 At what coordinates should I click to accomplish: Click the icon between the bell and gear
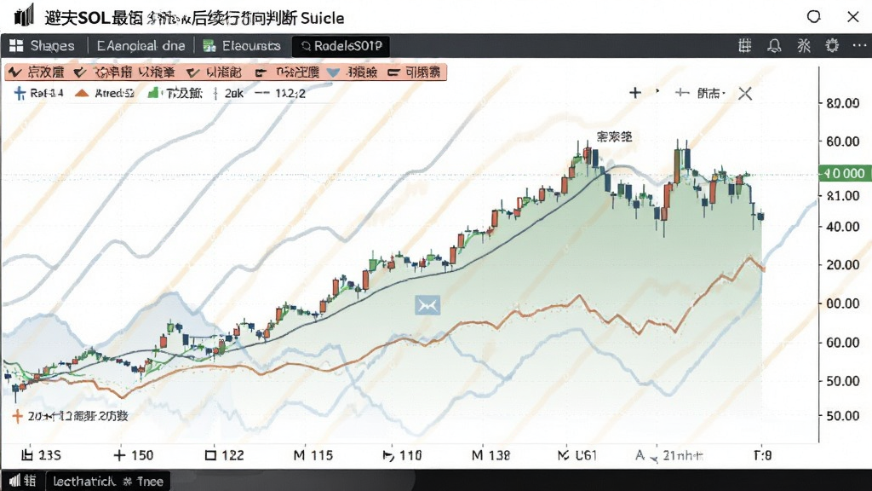pos(804,46)
